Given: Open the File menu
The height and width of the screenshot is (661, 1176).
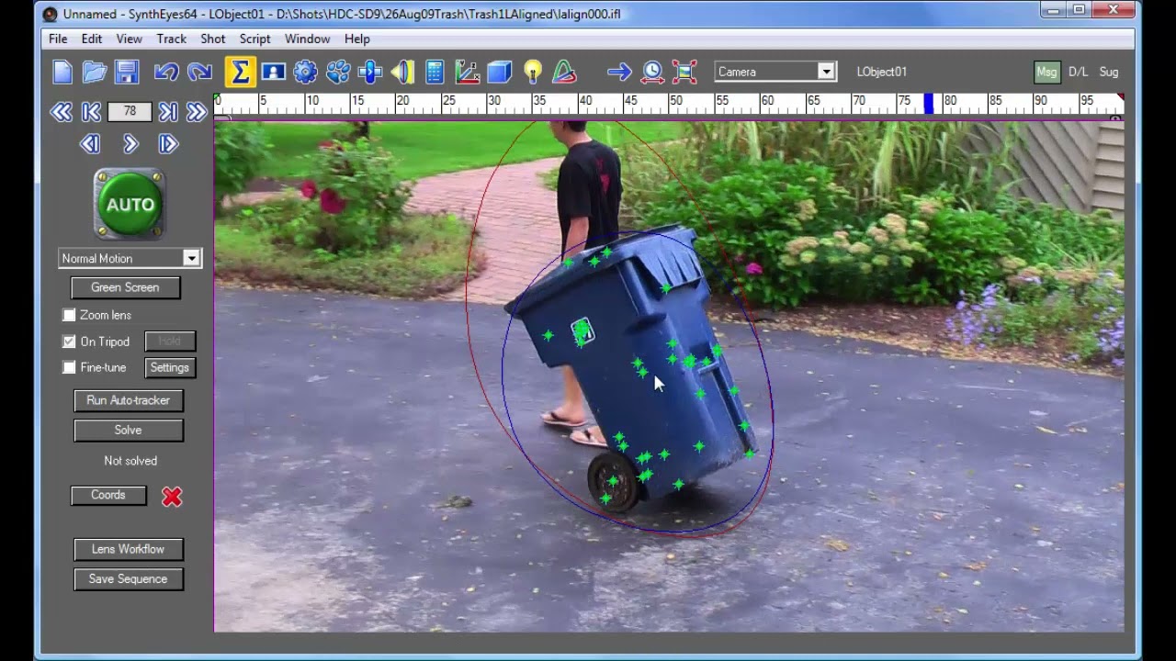Looking at the screenshot, I should pos(58,39).
